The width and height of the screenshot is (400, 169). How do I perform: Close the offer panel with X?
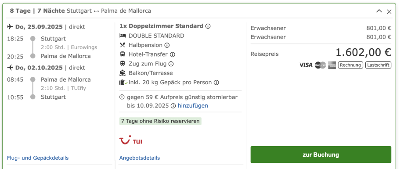pyautogui.click(x=389, y=11)
